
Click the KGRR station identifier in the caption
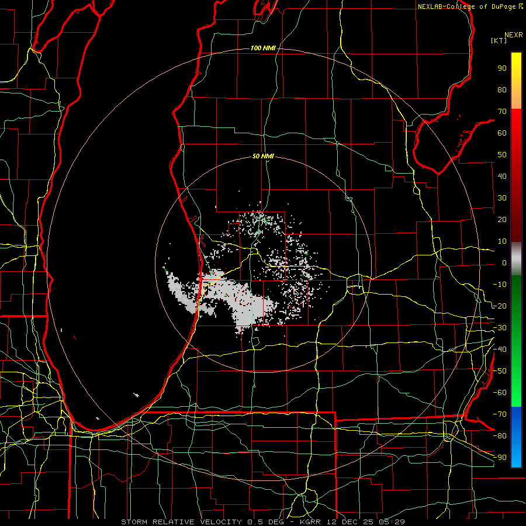click(x=309, y=522)
